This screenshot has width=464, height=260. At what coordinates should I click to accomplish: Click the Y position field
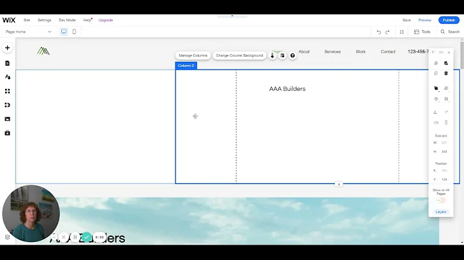coord(444,180)
